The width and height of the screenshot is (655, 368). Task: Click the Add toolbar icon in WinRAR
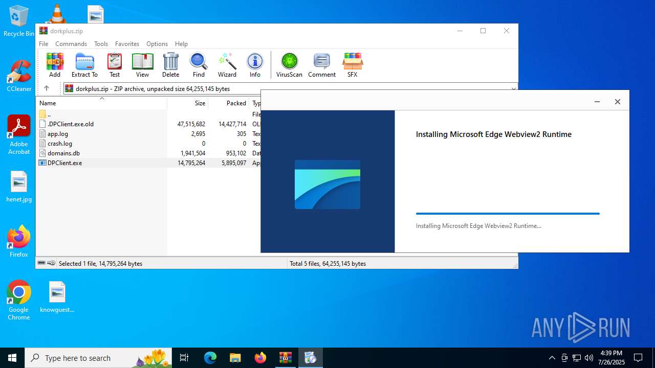pos(55,65)
